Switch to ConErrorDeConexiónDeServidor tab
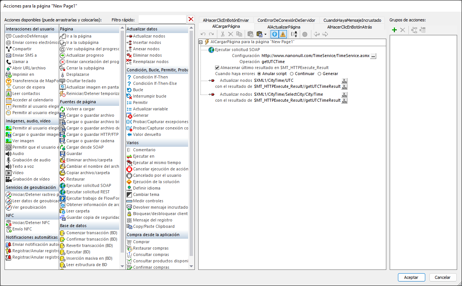462x286 pixels. 286,20
